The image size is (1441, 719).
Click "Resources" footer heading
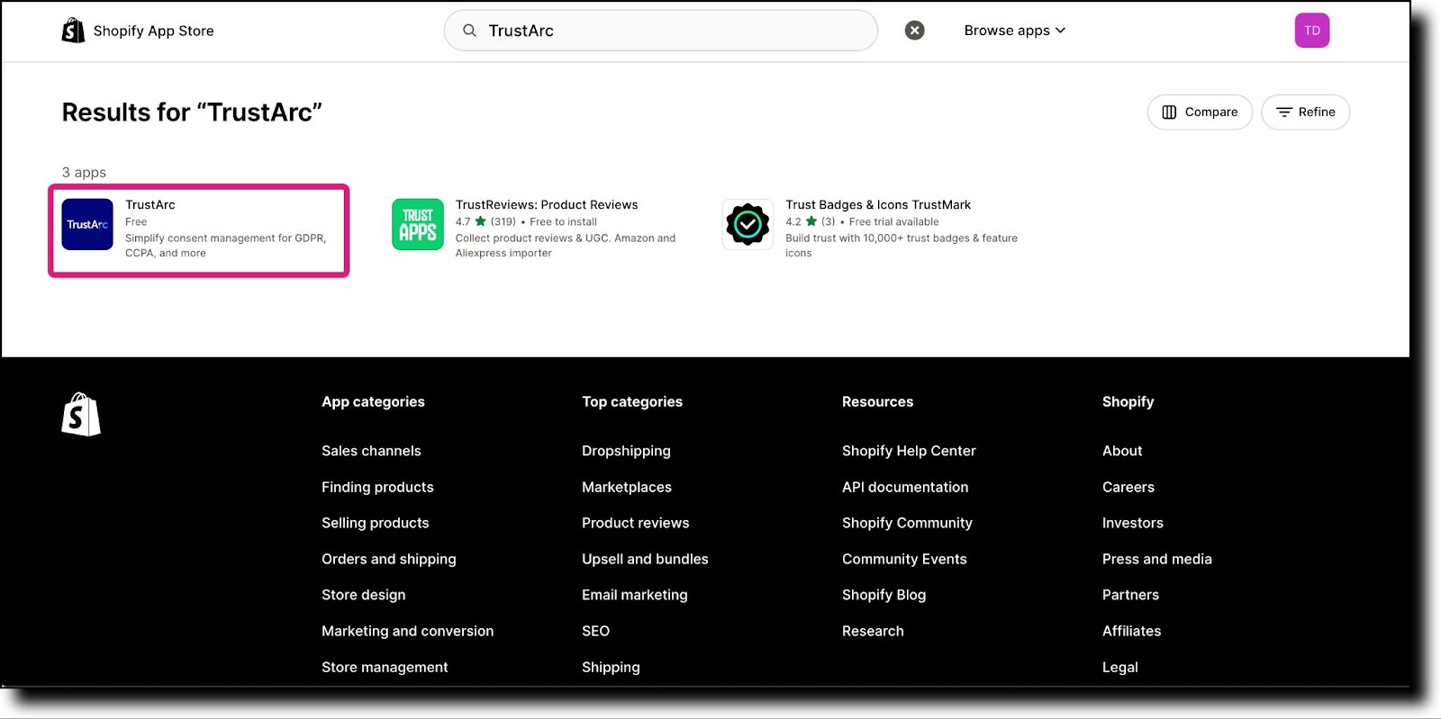point(877,402)
